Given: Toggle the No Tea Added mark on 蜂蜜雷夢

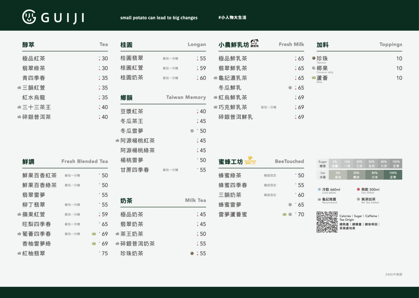Looking at the screenshot, I should point(290,204).
